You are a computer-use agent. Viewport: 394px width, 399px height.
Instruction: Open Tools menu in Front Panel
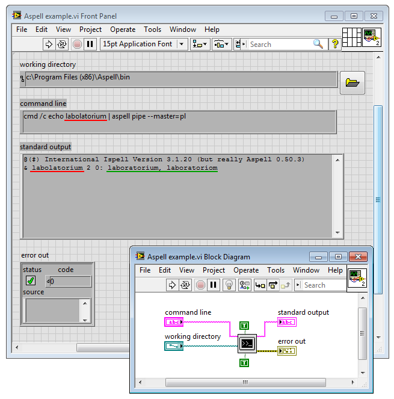pos(152,29)
